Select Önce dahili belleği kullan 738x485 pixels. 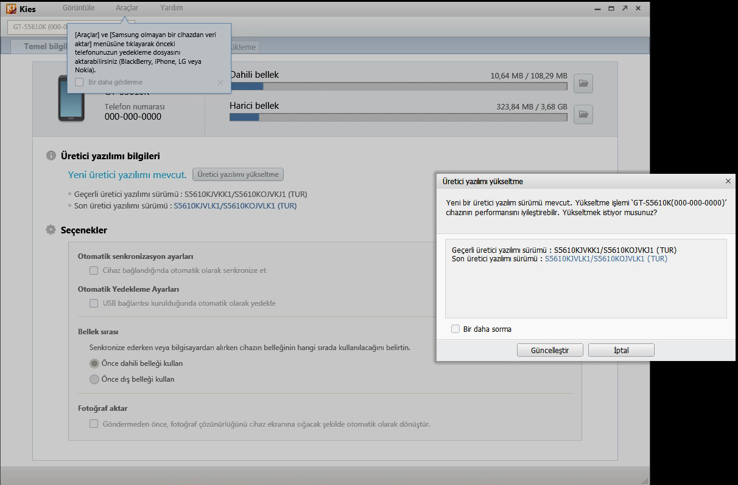[94, 363]
